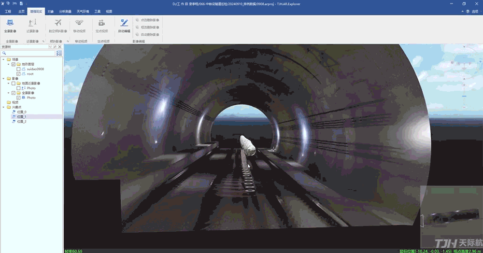This screenshot has height=253, width=483.
Task: Collapse the 场景 folder in resource tree
Action: click(x=3, y=59)
